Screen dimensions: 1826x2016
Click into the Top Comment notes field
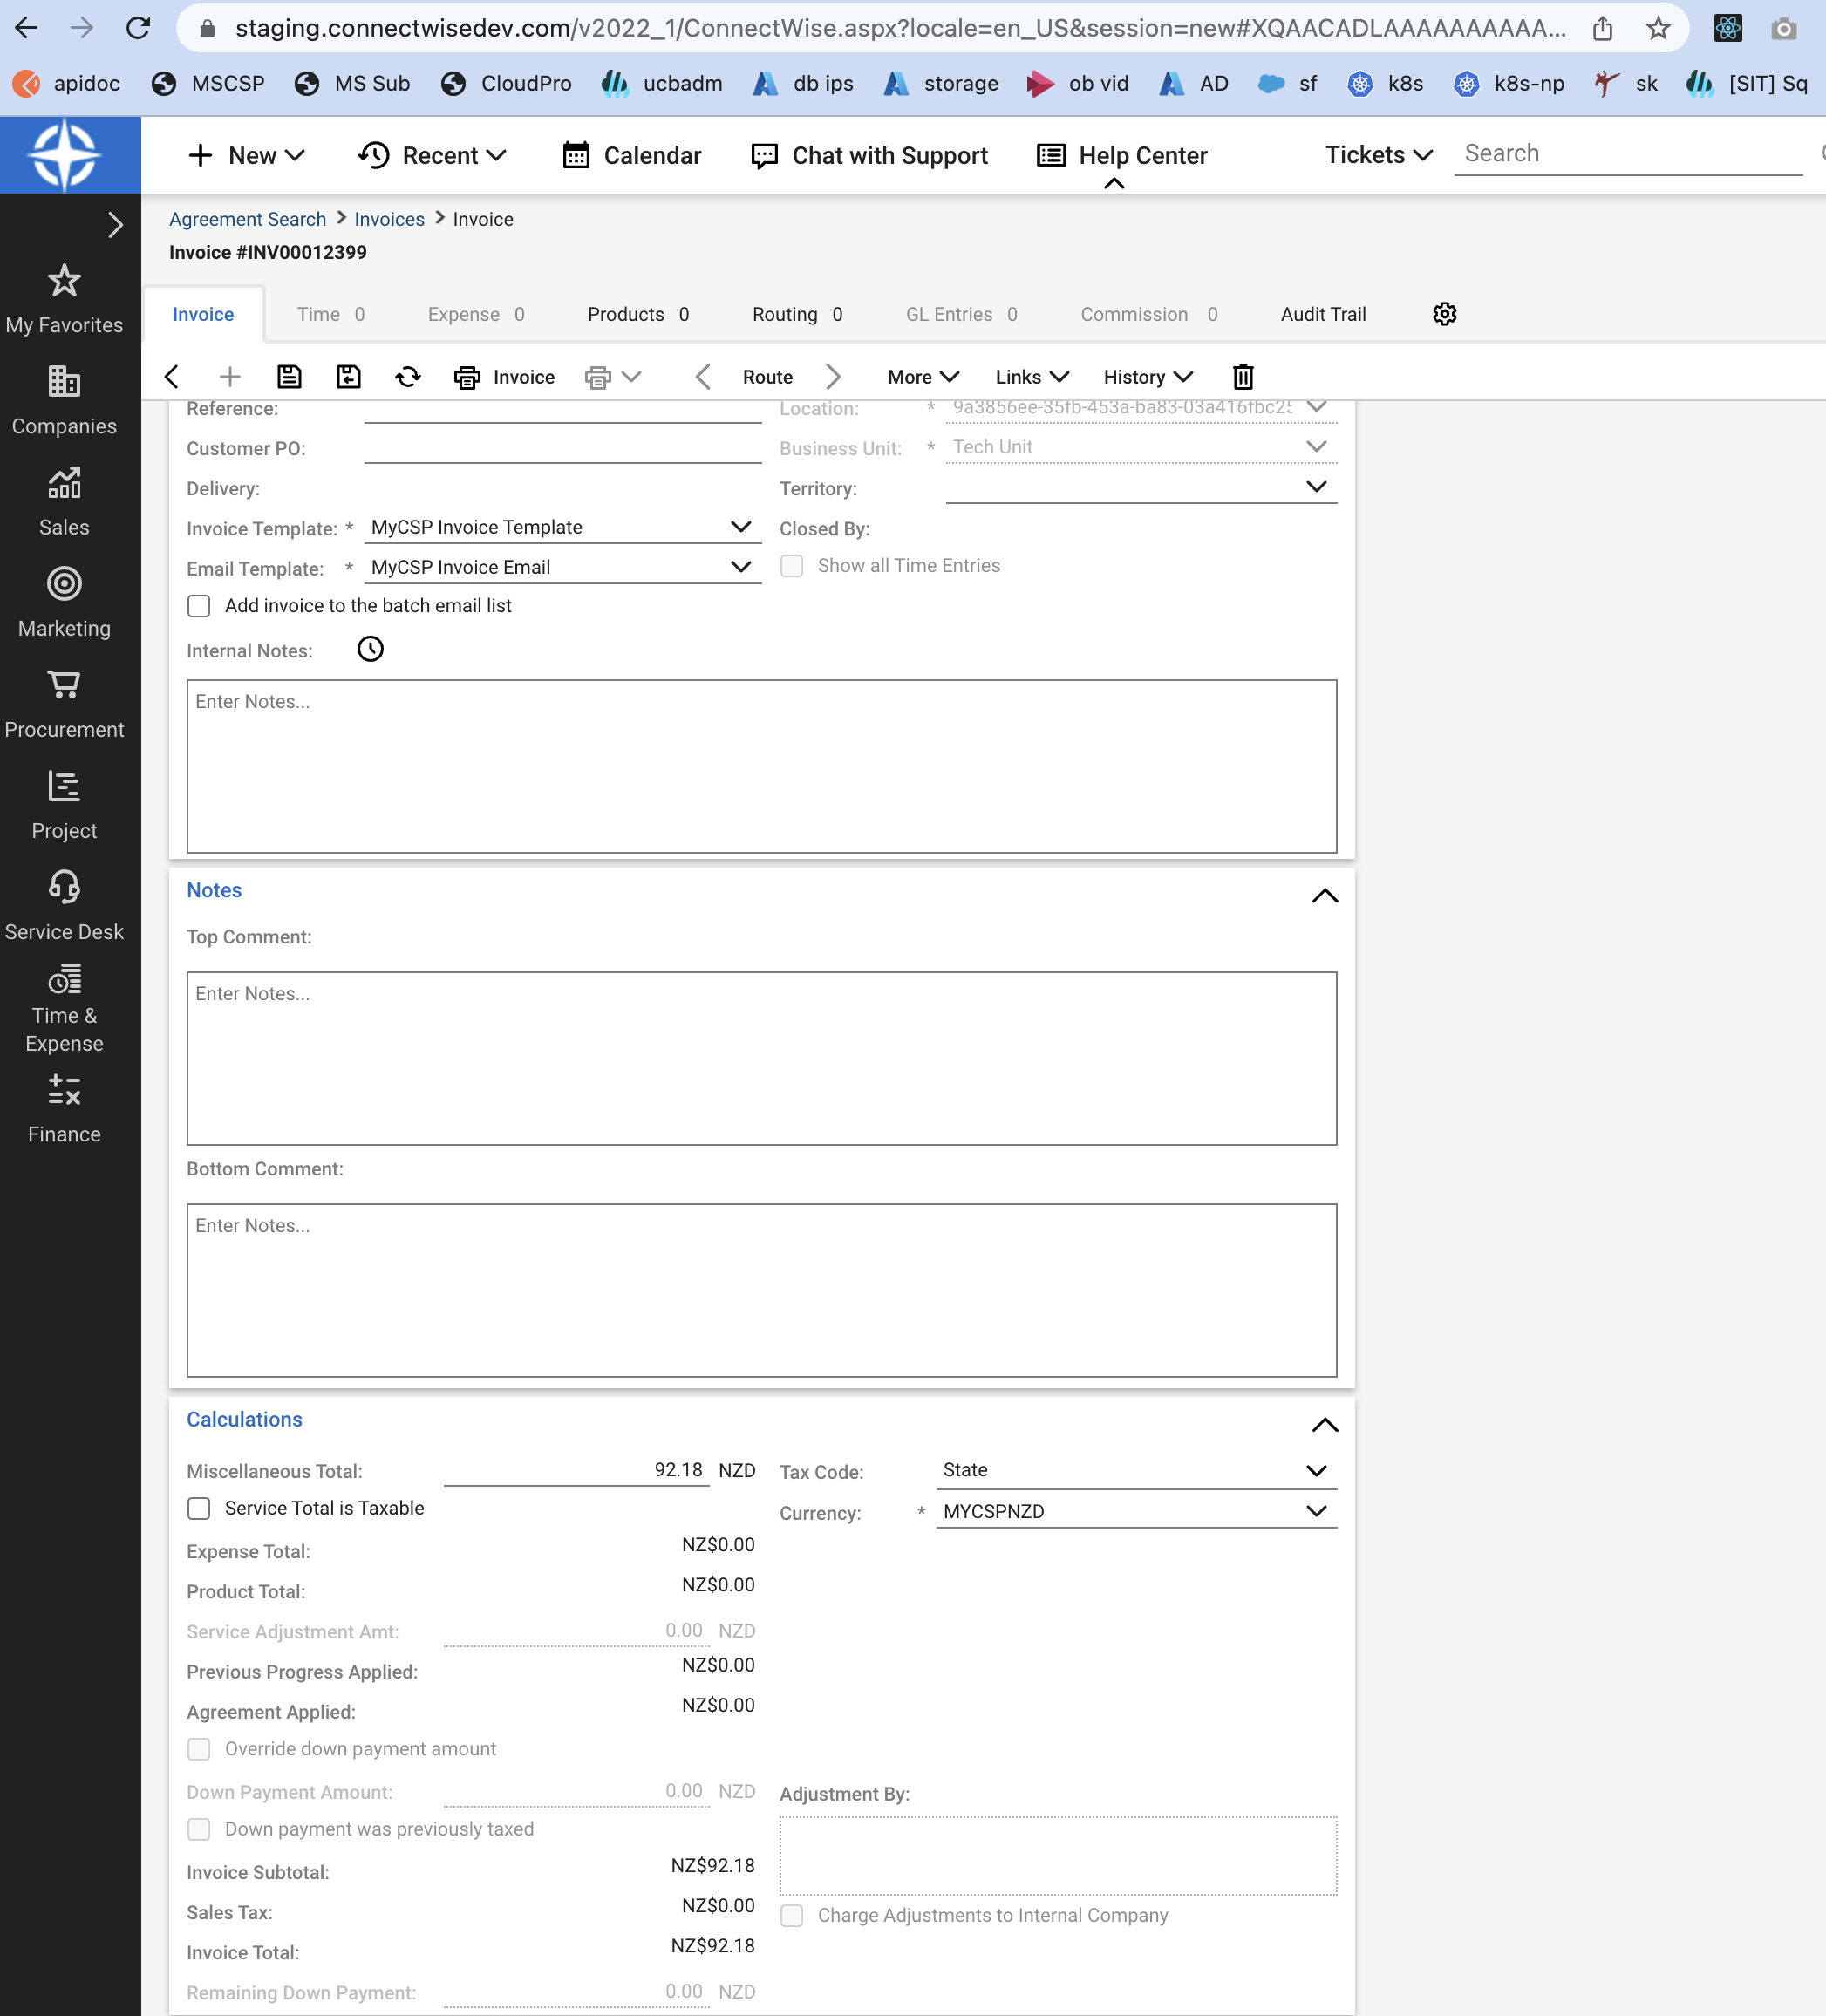point(761,1058)
